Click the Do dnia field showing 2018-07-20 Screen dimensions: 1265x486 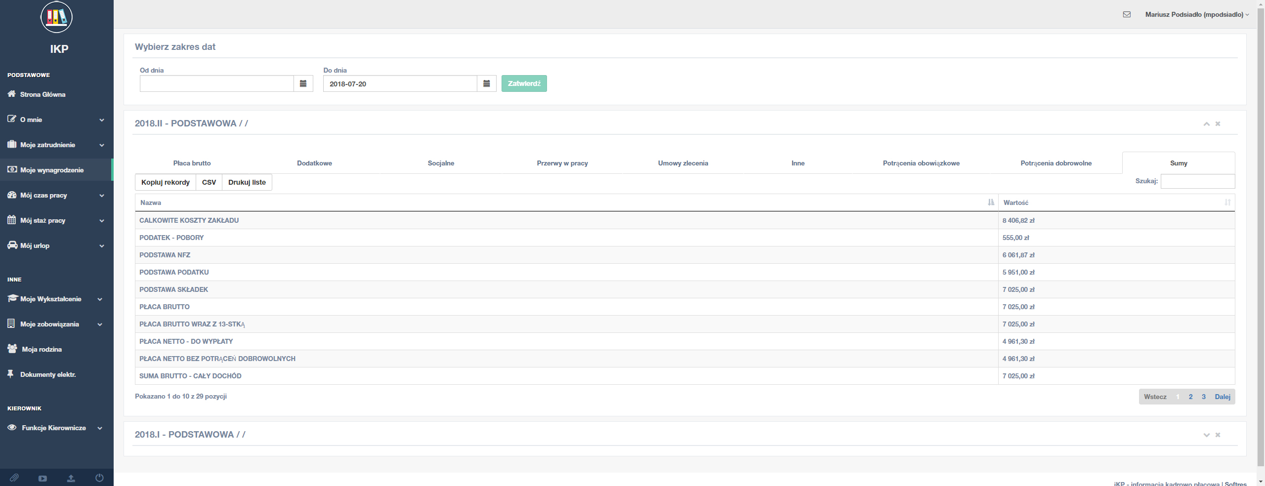click(400, 83)
